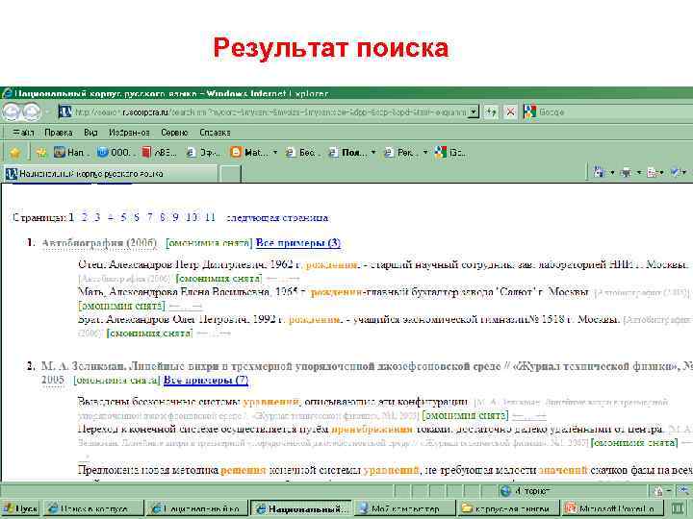Open the orange Blogger 'Mat..' favorites shortcut

pyautogui.click(x=249, y=153)
